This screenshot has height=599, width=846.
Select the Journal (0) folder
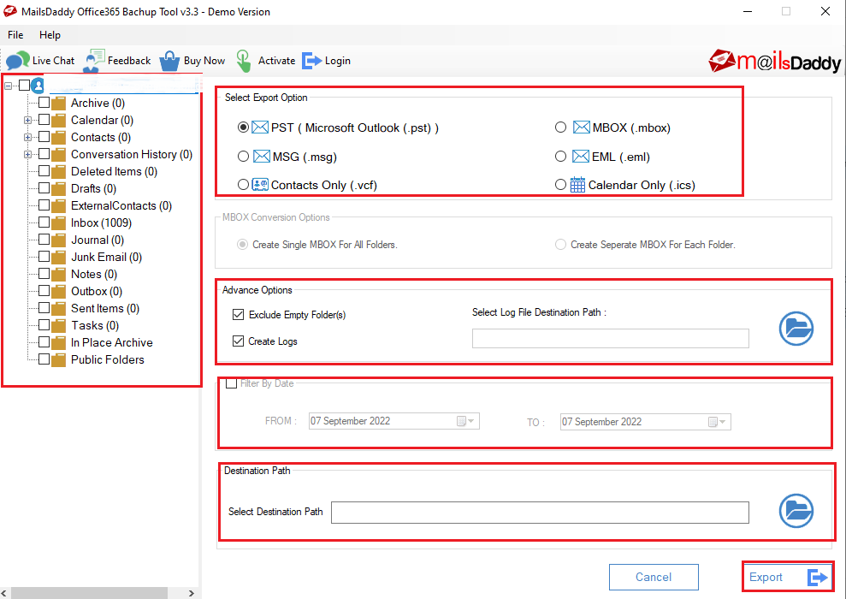[98, 240]
